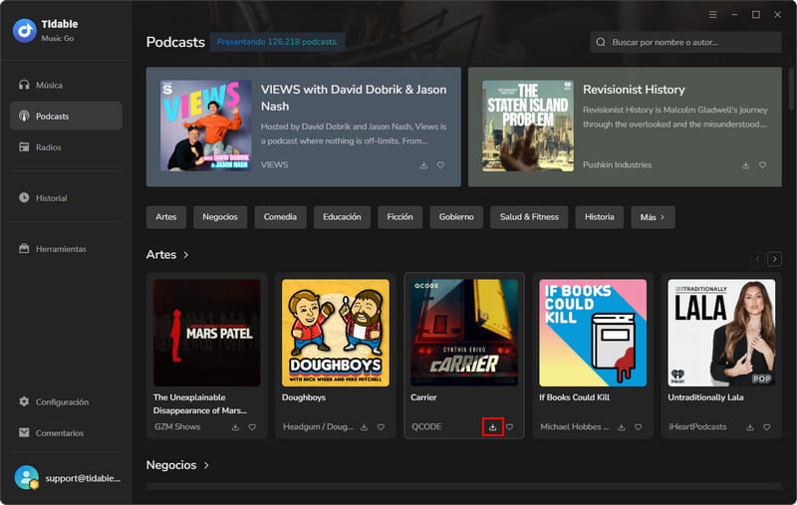
Task: Filter by the Ficción category chip
Action: [400, 217]
